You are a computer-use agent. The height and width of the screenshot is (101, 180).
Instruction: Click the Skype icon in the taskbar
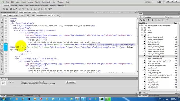tap(84, 99)
